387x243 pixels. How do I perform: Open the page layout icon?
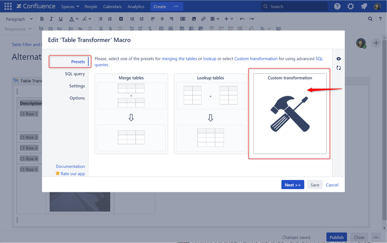point(183,19)
